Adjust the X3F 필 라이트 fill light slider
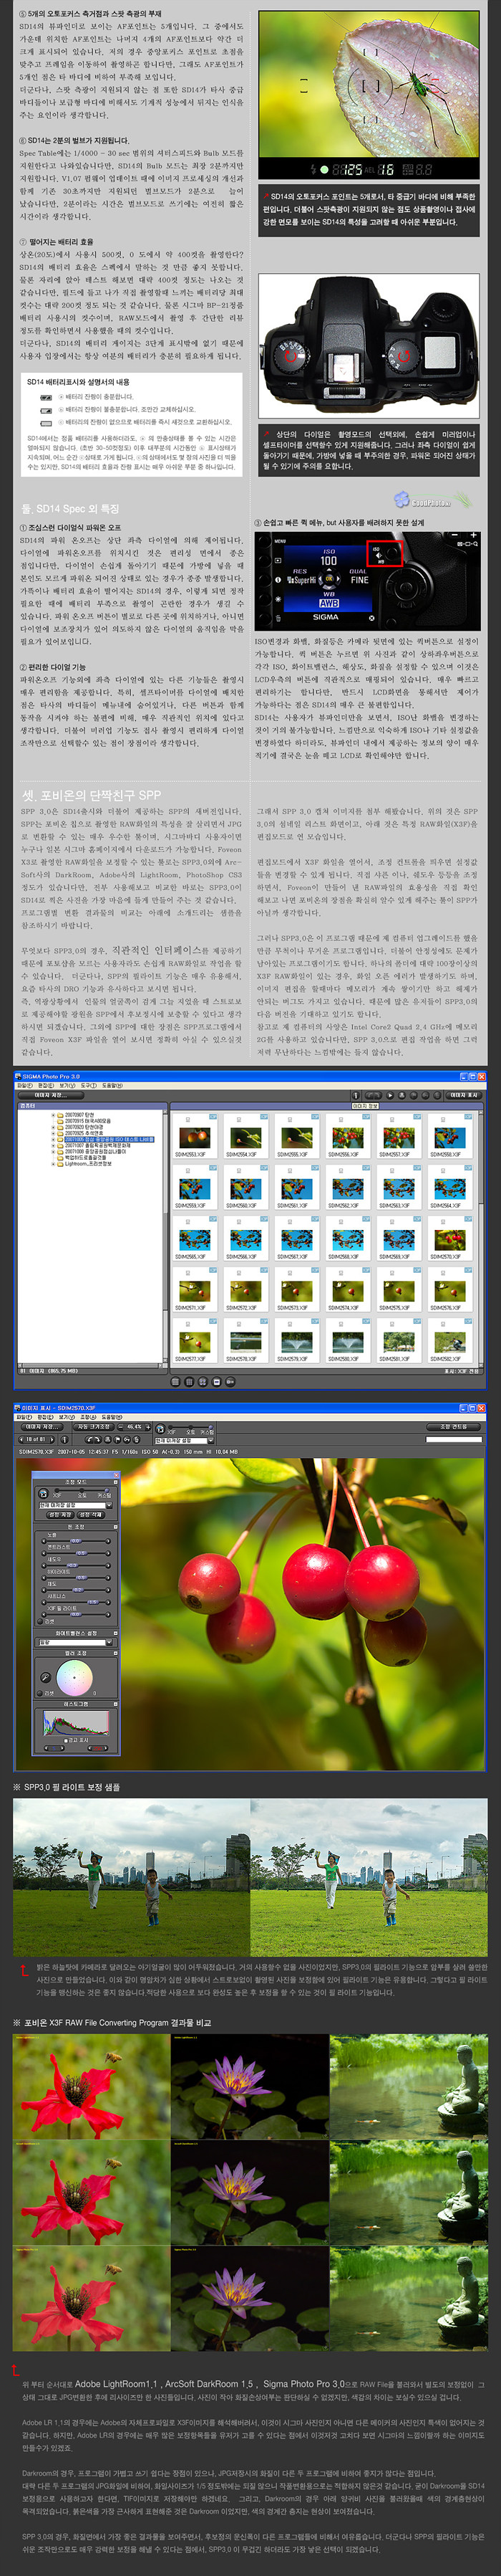 [76, 1614]
